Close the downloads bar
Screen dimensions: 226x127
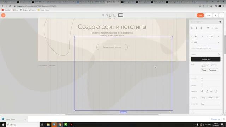pyautogui.click(x=224, y=119)
